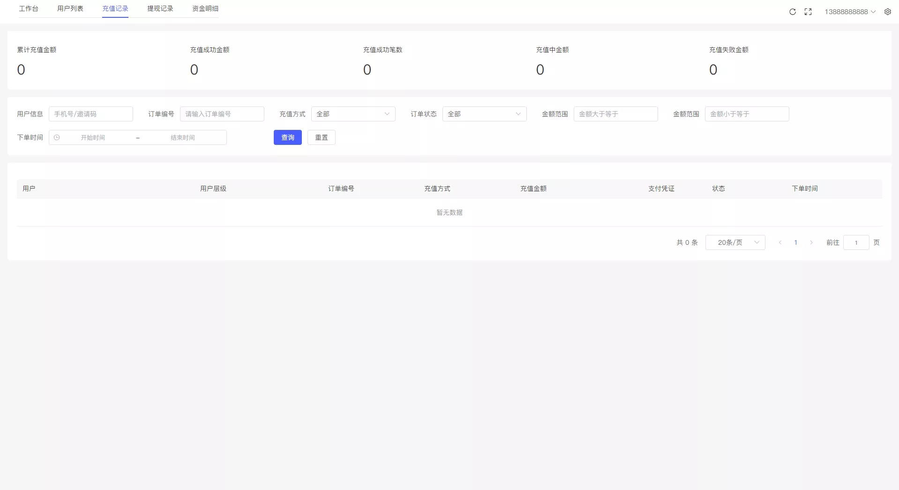This screenshot has height=490, width=899.
Task: Click the 重置 reset button
Action: point(321,137)
